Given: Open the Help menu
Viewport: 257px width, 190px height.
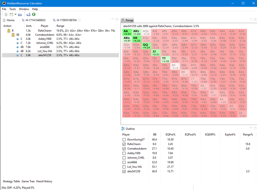Looking at the screenshot, I should click(x=35, y=9).
